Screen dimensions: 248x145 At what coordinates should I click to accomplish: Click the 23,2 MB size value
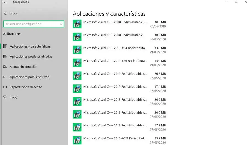(x=160, y=138)
